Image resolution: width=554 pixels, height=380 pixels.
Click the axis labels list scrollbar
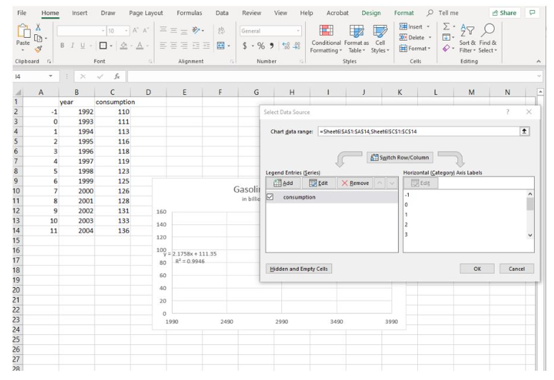[x=530, y=215]
